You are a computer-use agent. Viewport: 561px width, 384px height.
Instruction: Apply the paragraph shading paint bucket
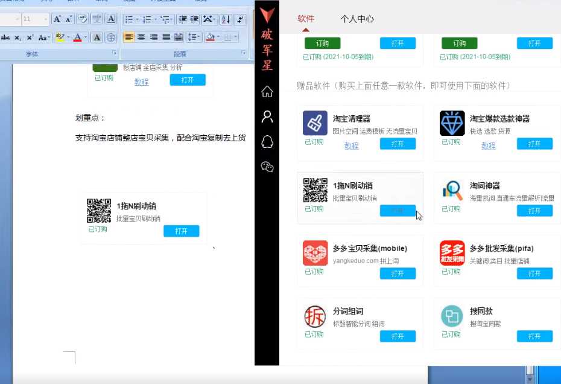point(211,37)
